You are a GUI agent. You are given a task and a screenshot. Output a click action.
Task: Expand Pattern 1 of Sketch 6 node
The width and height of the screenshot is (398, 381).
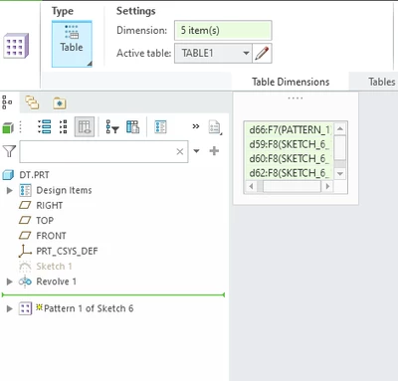[x=10, y=308]
